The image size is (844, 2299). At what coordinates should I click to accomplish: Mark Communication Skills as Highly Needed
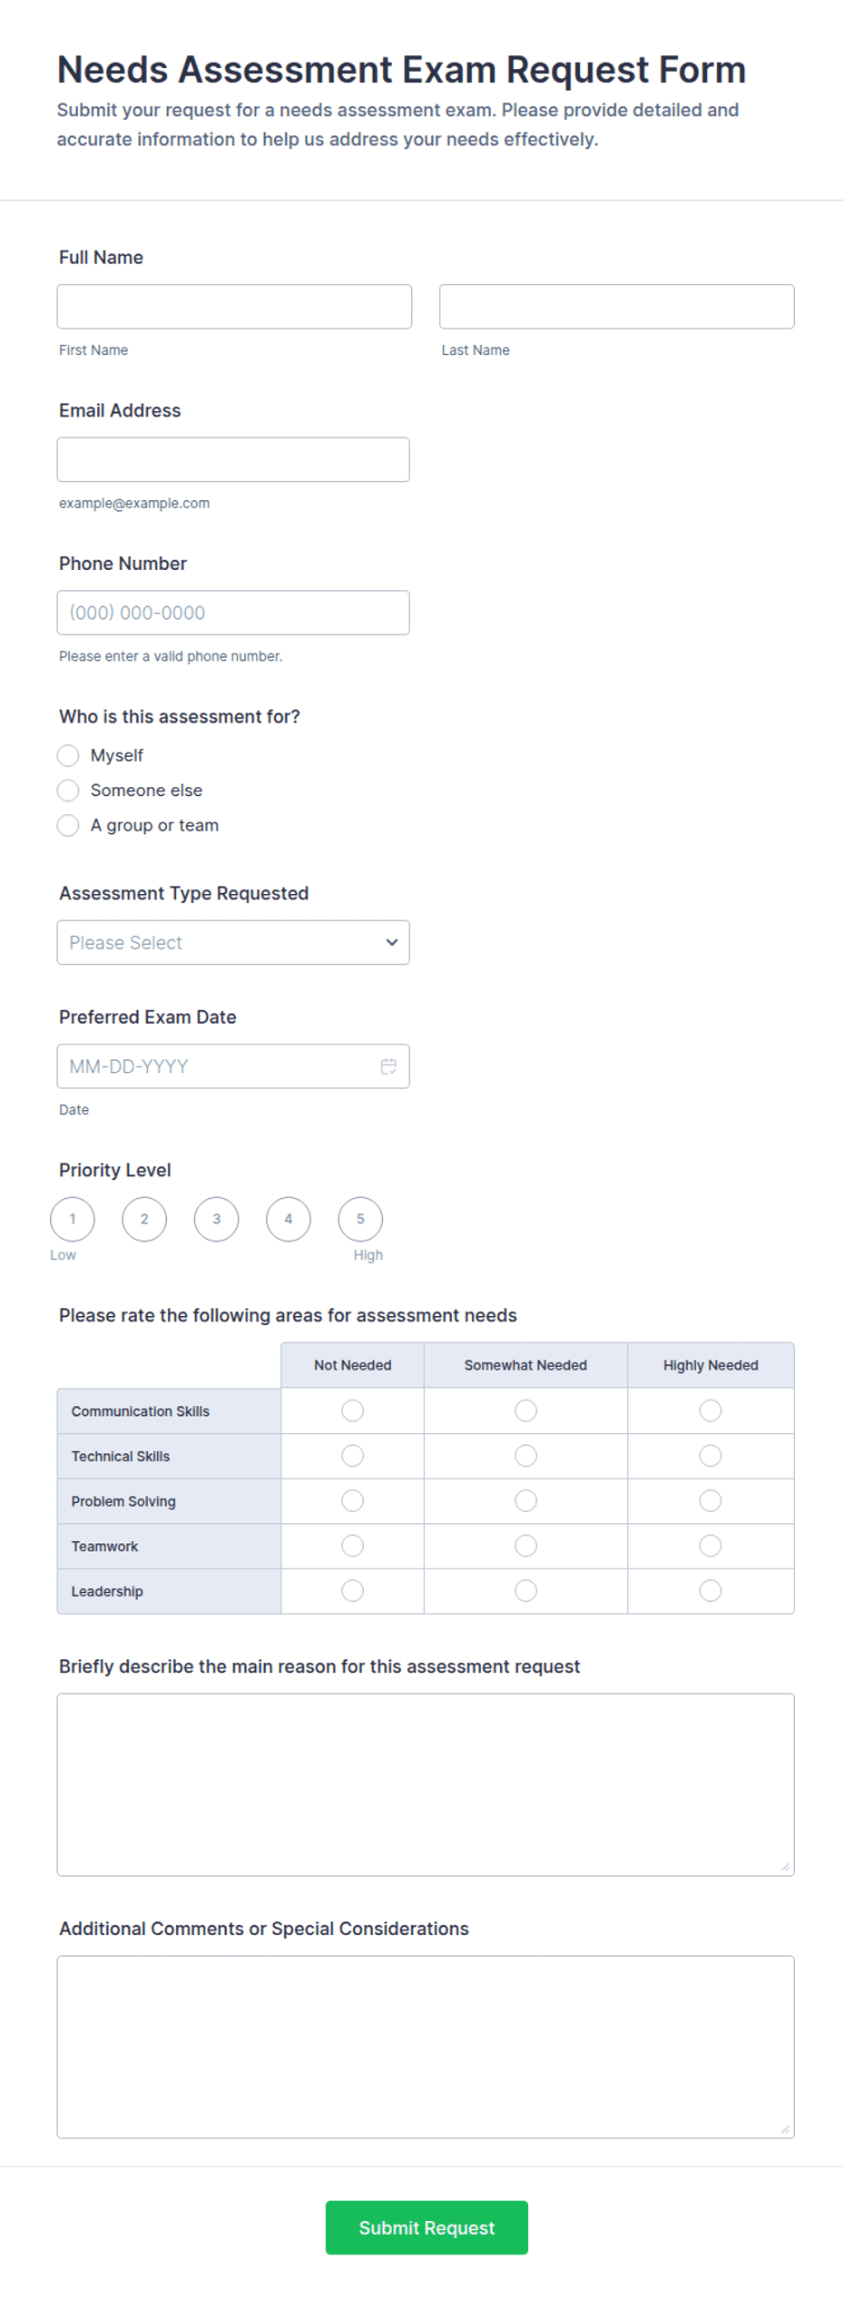711,1410
